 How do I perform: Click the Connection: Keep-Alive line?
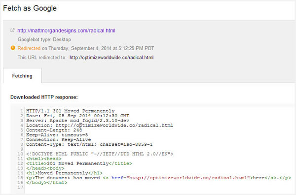[x=59, y=140]
